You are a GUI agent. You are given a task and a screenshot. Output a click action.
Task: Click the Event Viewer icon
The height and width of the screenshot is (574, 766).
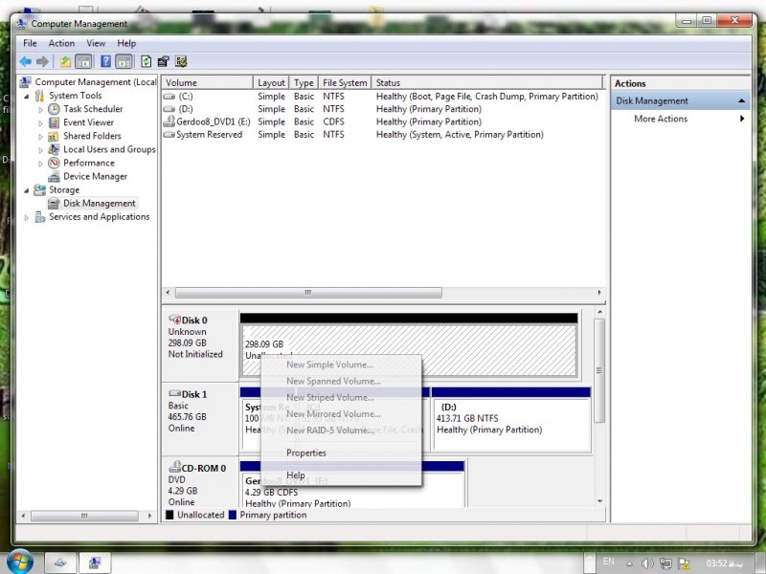pos(54,122)
